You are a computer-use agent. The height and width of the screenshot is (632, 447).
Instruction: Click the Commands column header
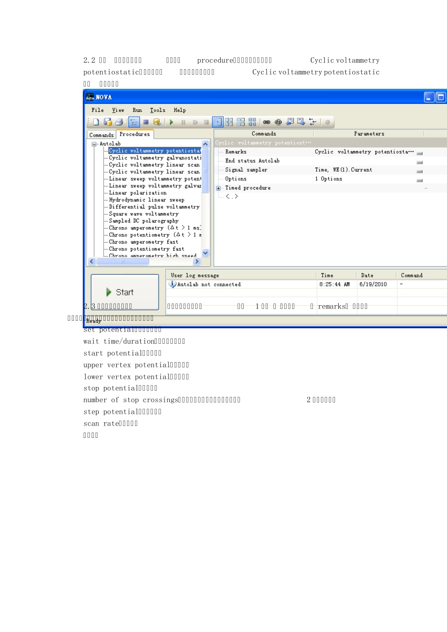[264, 134]
